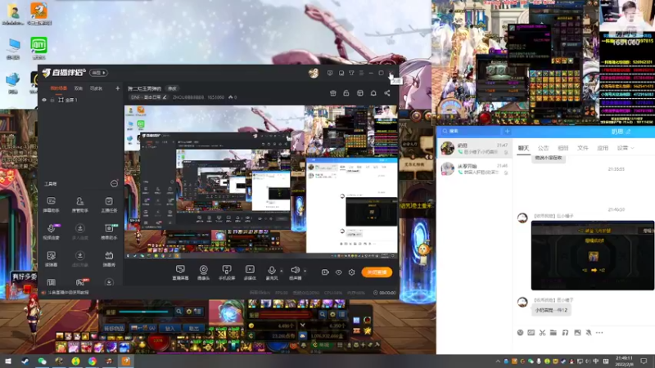Open the 主播任务 tool in the toolbox

(x=109, y=204)
